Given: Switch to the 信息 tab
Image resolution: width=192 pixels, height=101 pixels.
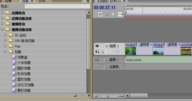Looking at the screenshot, I should tap(8, 1).
